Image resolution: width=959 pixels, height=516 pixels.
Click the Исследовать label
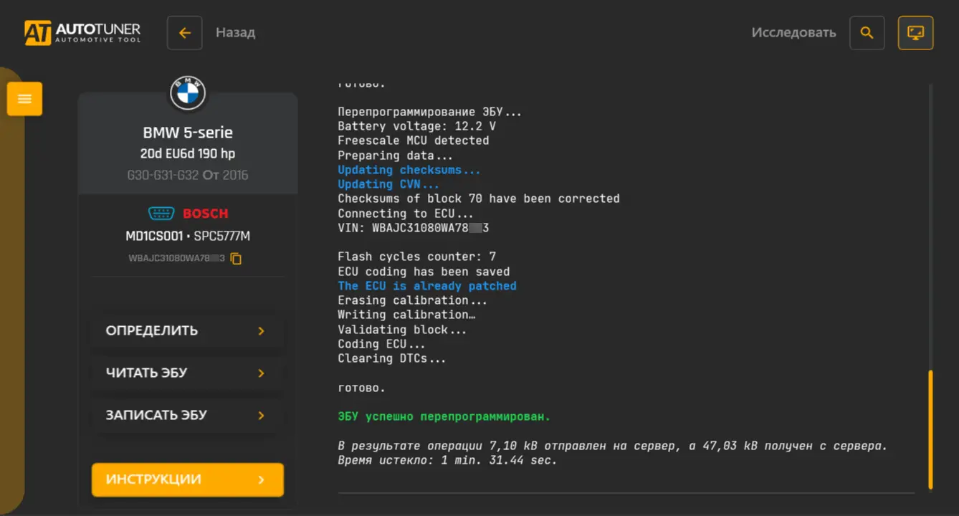click(x=793, y=33)
